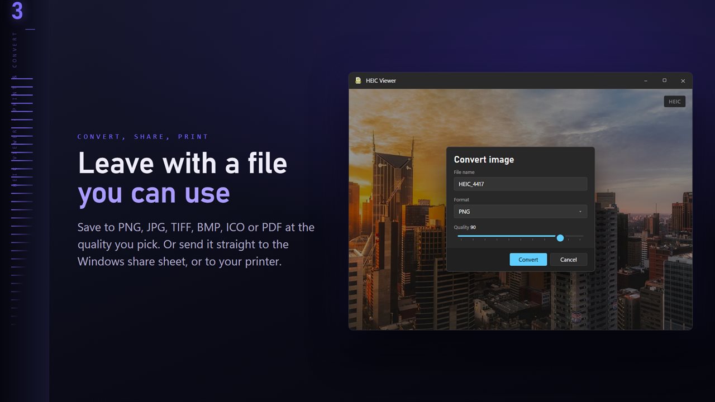Minimize the HEIC Viewer window
This screenshot has width=715, height=402.
(x=646, y=80)
